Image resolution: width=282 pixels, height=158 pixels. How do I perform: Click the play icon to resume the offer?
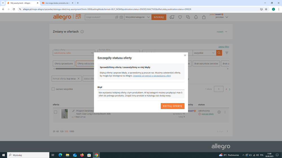coord(219,112)
